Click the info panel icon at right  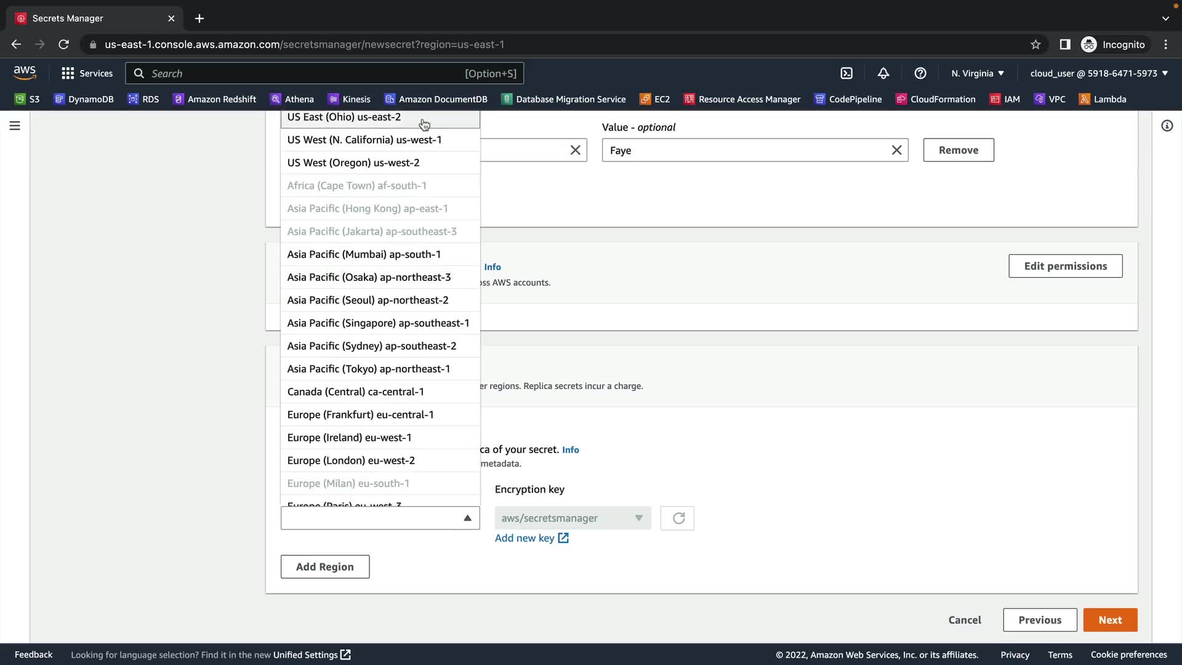[x=1167, y=126]
